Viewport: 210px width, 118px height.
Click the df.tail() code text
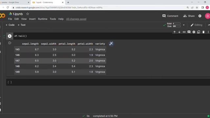pos(20,36)
